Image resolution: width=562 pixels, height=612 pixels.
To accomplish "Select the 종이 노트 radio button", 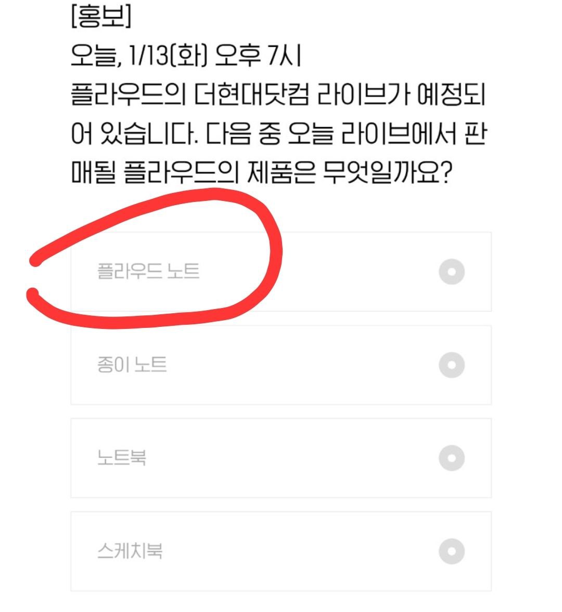I will [x=452, y=365].
